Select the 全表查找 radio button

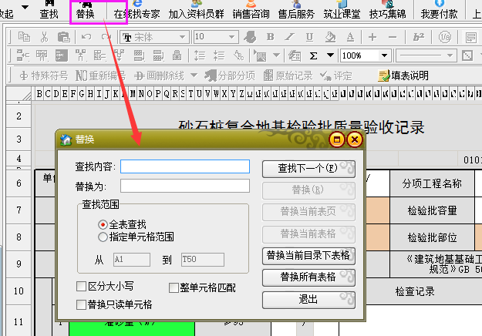point(103,223)
